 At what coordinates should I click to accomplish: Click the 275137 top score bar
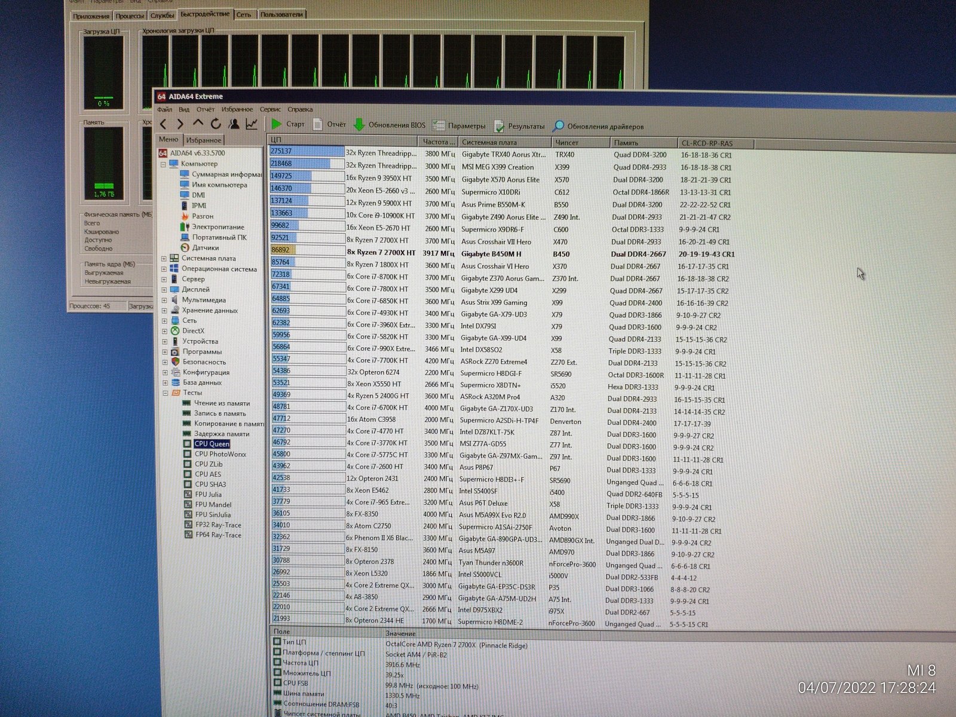(307, 152)
